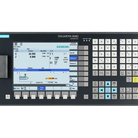Hit the END key
The height and width of the screenshot is (138, 138).
tap(101, 96)
